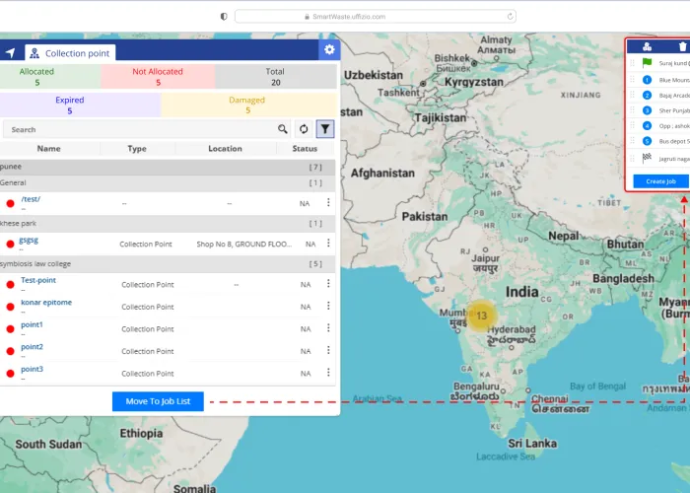This screenshot has width=690, height=493.
Task: Open three-dot menu for point3 row
Action: (329, 373)
